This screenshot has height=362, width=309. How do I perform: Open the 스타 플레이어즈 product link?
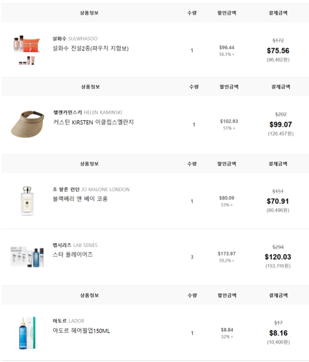tap(73, 254)
